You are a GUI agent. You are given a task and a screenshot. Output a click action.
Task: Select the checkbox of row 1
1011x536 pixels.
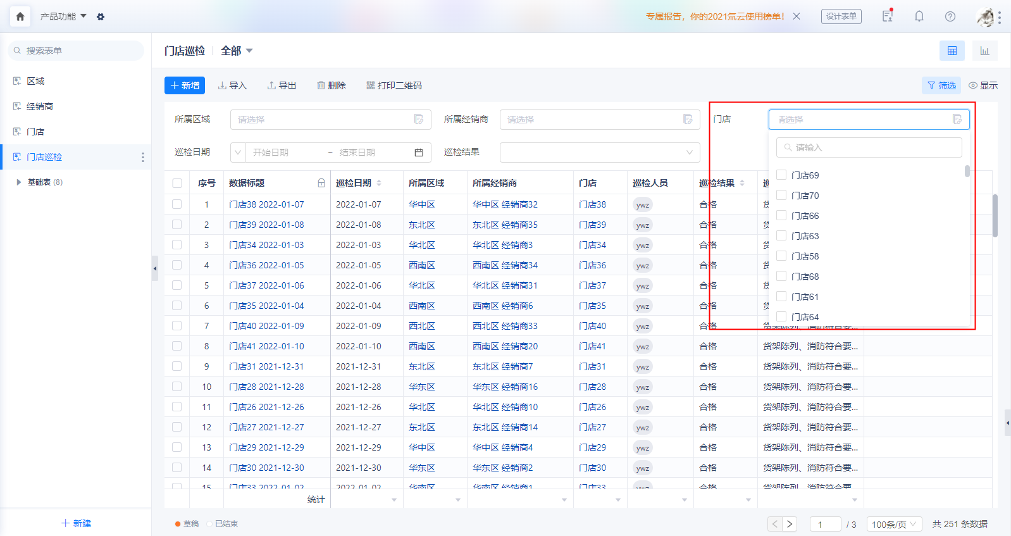tap(177, 204)
